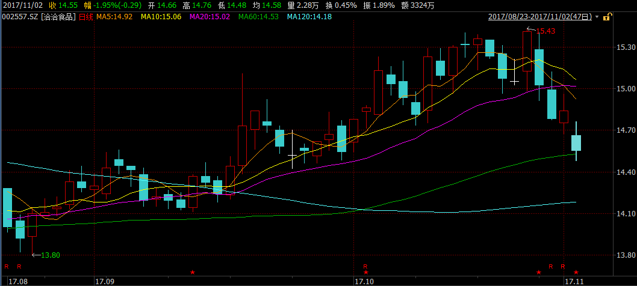Click the average price 均 14.58
637x286 pixels.
coord(267,5)
